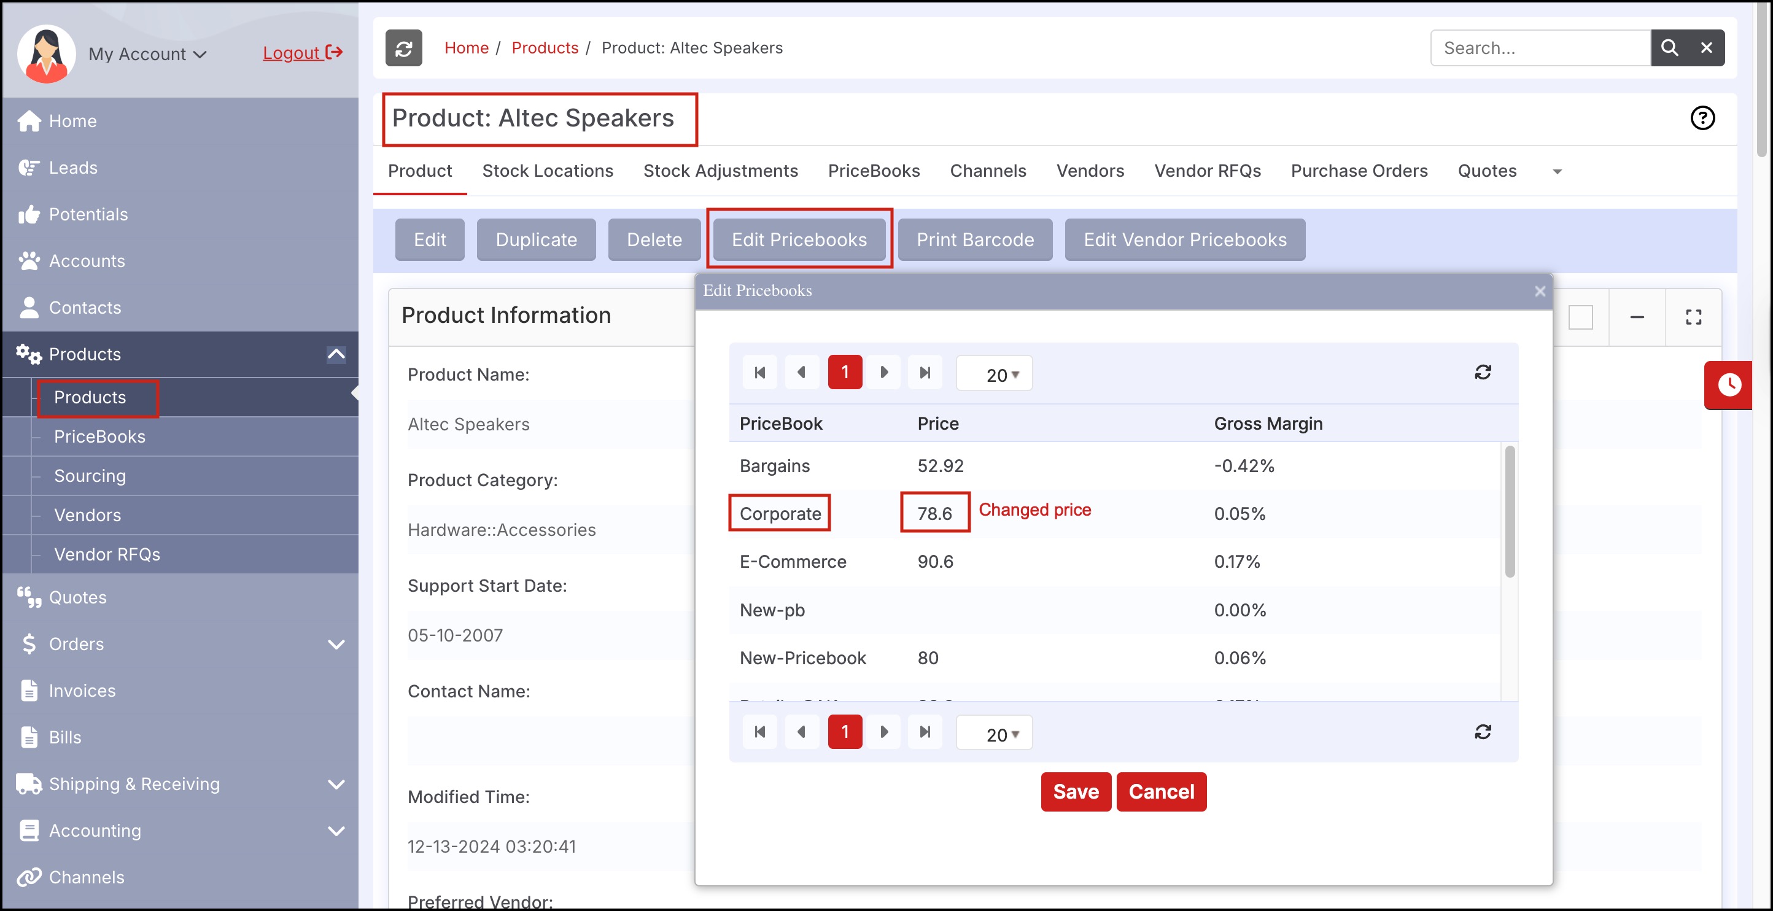This screenshot has width=1773, height=911.
Task: Click the Corporate price cell 78.6
Action: 934,513
